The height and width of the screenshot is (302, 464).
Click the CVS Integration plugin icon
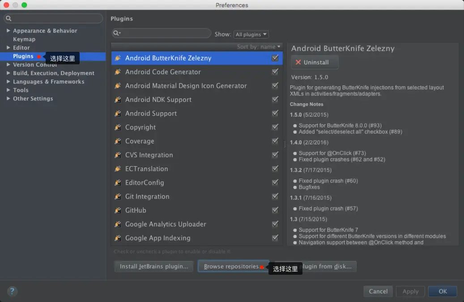[118, 155]
